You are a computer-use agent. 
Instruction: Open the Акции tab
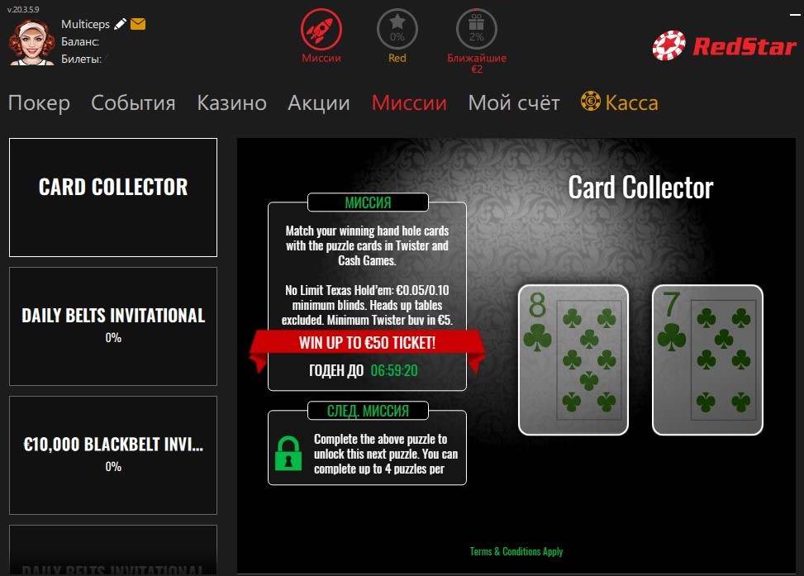tap(318, 102)
